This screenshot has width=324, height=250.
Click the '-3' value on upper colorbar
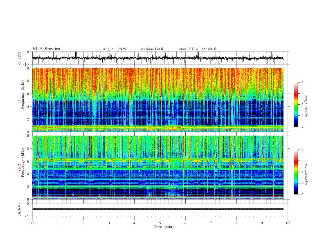(301, 82)
